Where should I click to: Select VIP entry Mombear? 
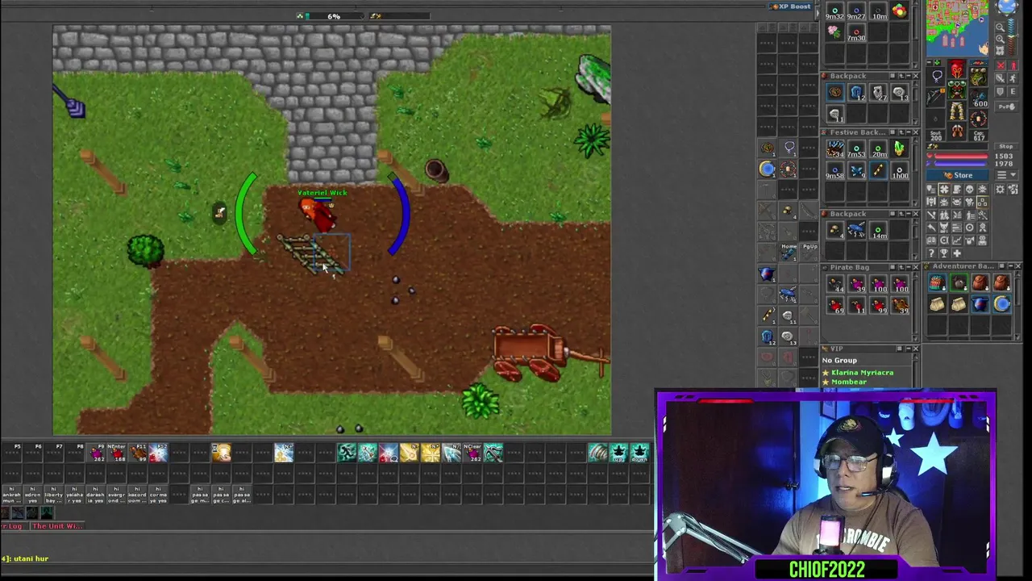pyautogui.click(x=848, y=382)
